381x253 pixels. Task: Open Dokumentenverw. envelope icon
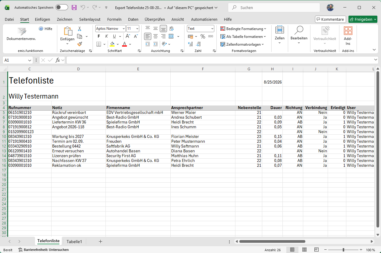pos(21,31)
